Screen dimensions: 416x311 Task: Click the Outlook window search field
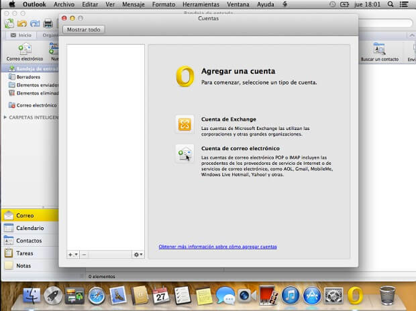[386, 23]
